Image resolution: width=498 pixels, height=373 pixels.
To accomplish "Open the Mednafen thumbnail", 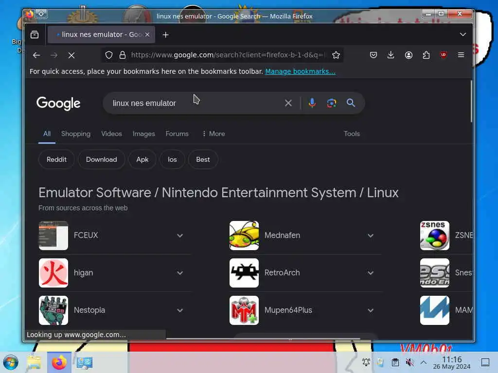I will coord(244,236).
